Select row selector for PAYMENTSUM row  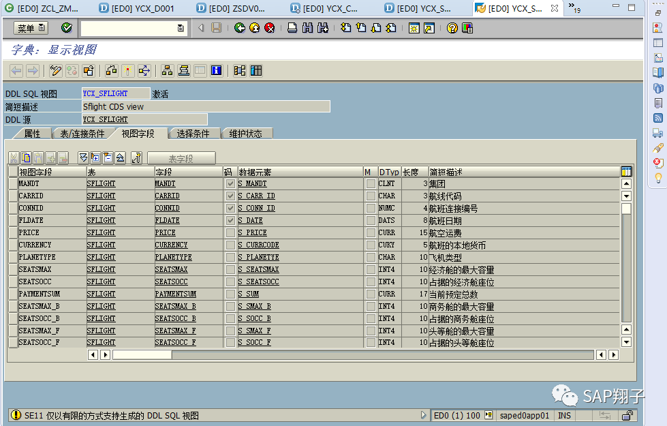[x=13, y=294]
